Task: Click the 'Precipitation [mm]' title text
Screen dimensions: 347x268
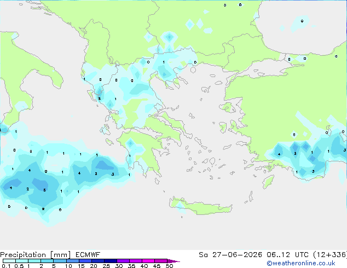Action: (x=35, y=255)
